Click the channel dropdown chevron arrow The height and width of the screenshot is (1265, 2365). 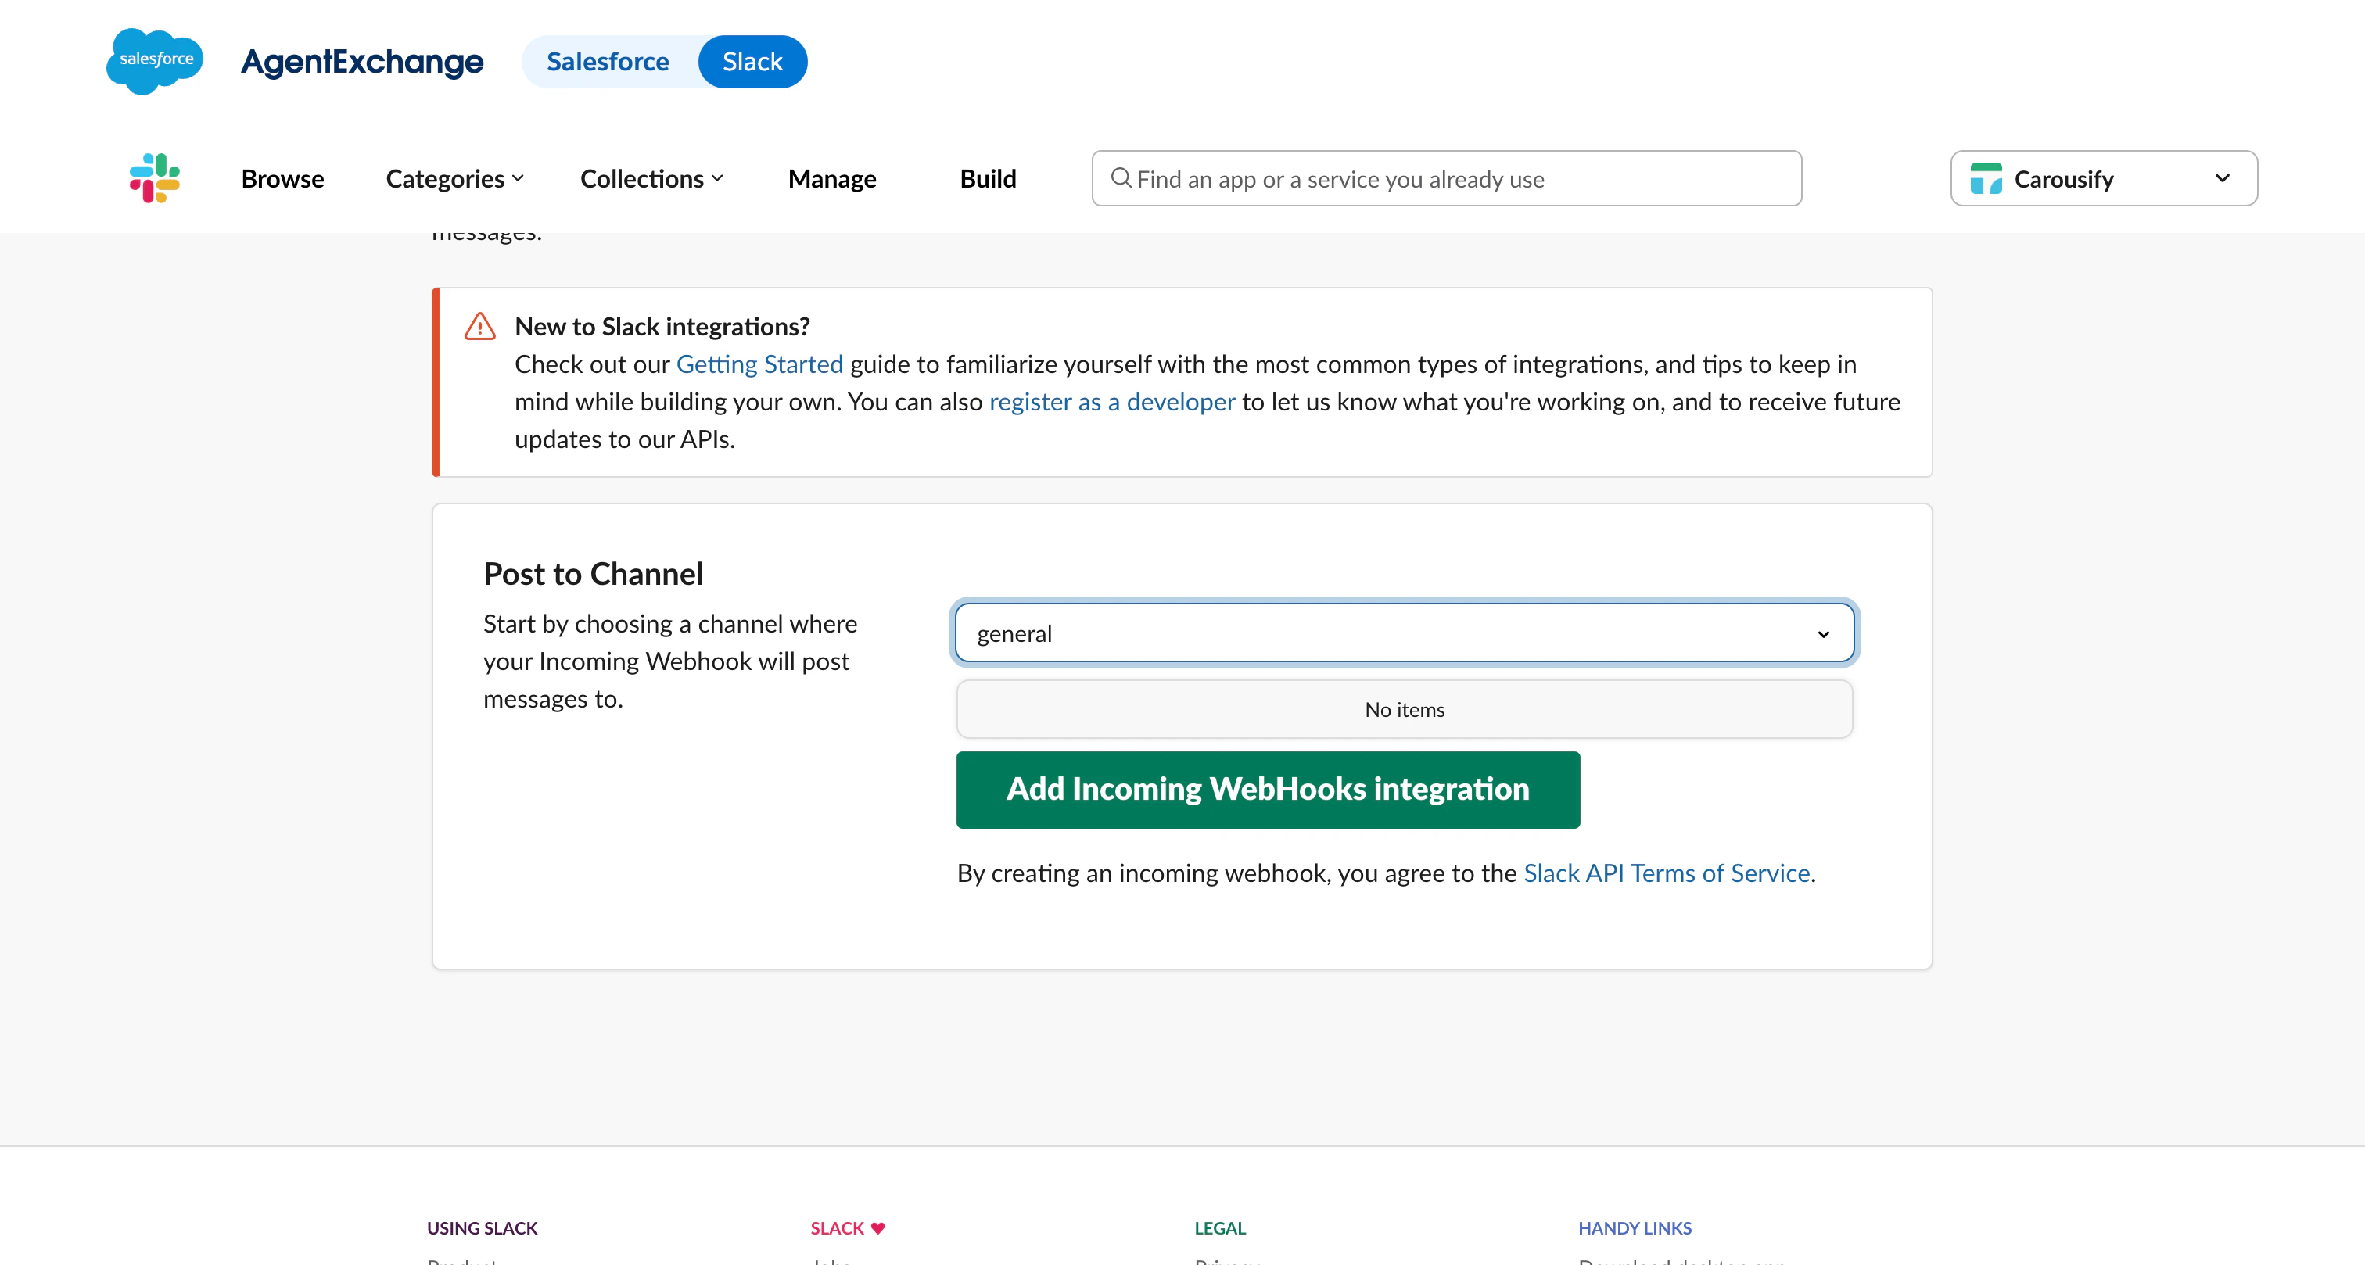1823,634
